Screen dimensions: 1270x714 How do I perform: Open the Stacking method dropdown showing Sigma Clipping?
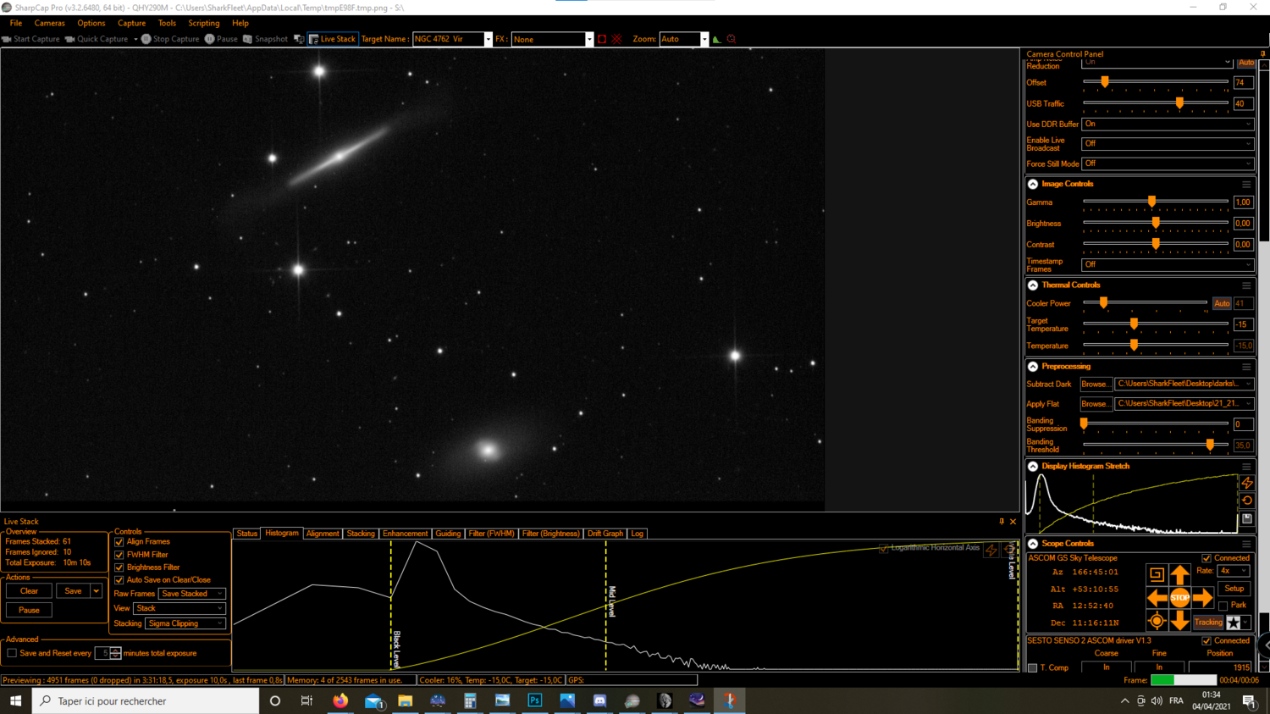[x=185, y=623]
